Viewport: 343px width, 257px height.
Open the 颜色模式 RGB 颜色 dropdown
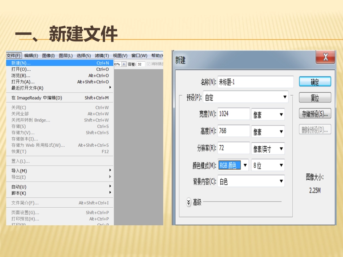click(233, 165)
